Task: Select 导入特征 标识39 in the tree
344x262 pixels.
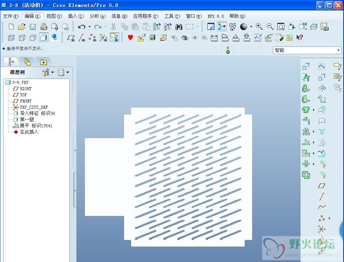Action: pyautogui.click(x=34, y=113)
